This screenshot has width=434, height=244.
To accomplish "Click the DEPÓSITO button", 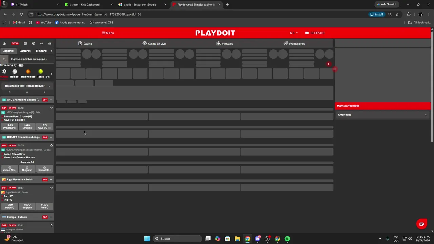I will click(315, 33).
